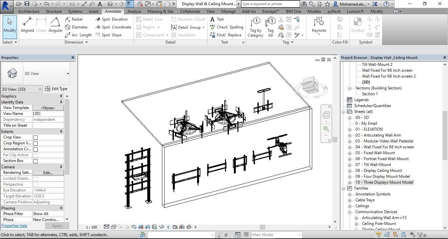Turn on the Section Box checkbox
Viewport: 448px width, 239px height.
(36, 160)
